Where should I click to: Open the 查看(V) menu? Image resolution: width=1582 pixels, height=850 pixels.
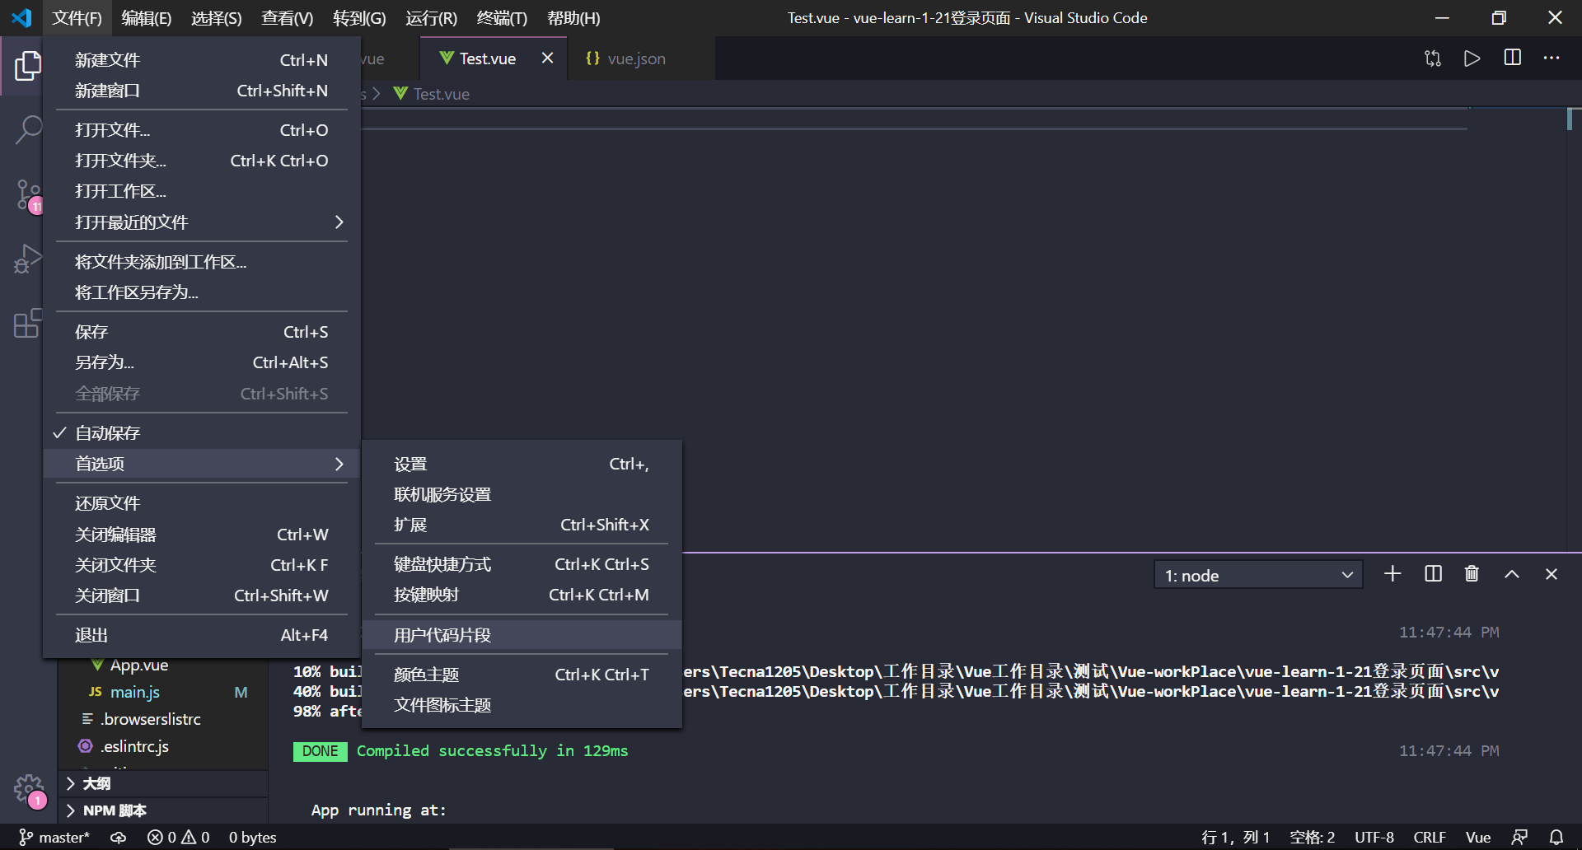point(288,18)
